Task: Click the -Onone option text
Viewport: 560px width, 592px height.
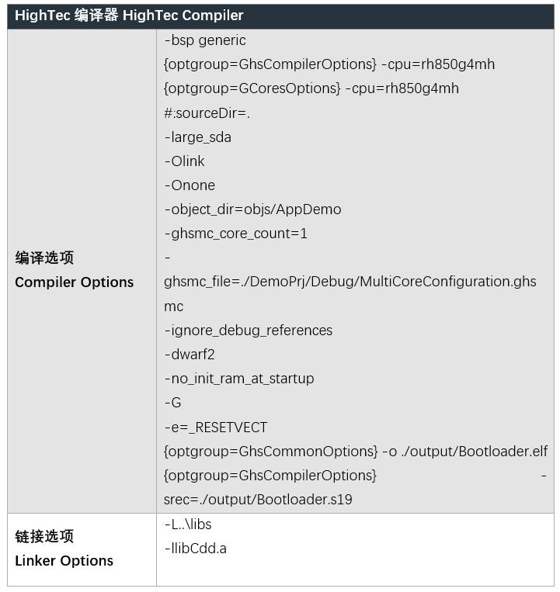Action: point(190,185)
